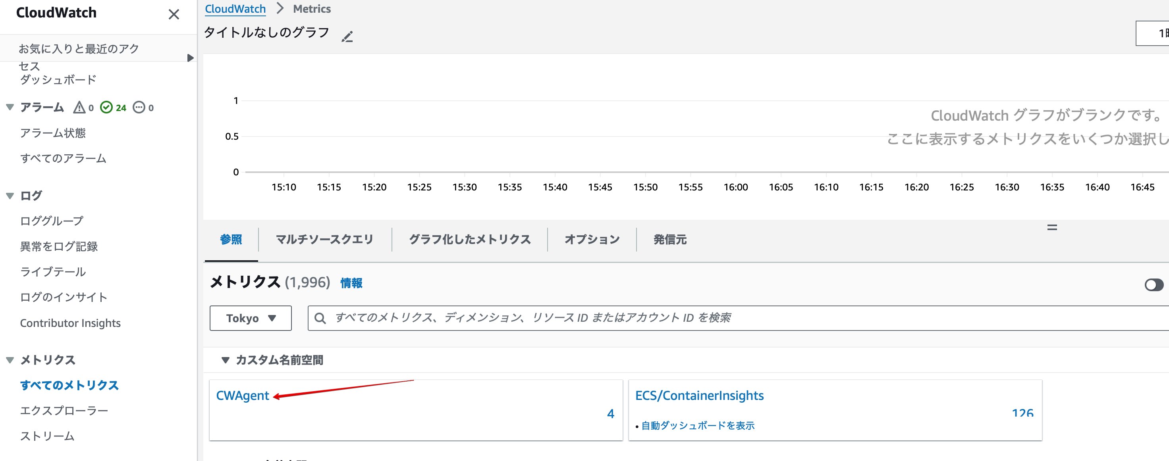The image size is (1169, 461).
Task: Open the CWAgent namespace
Action: pos(242,396)
